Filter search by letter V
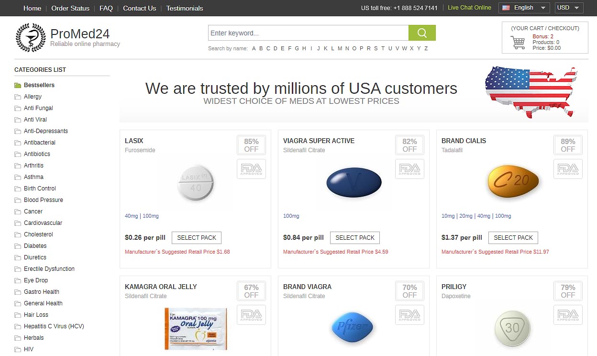 click(397, 48)
